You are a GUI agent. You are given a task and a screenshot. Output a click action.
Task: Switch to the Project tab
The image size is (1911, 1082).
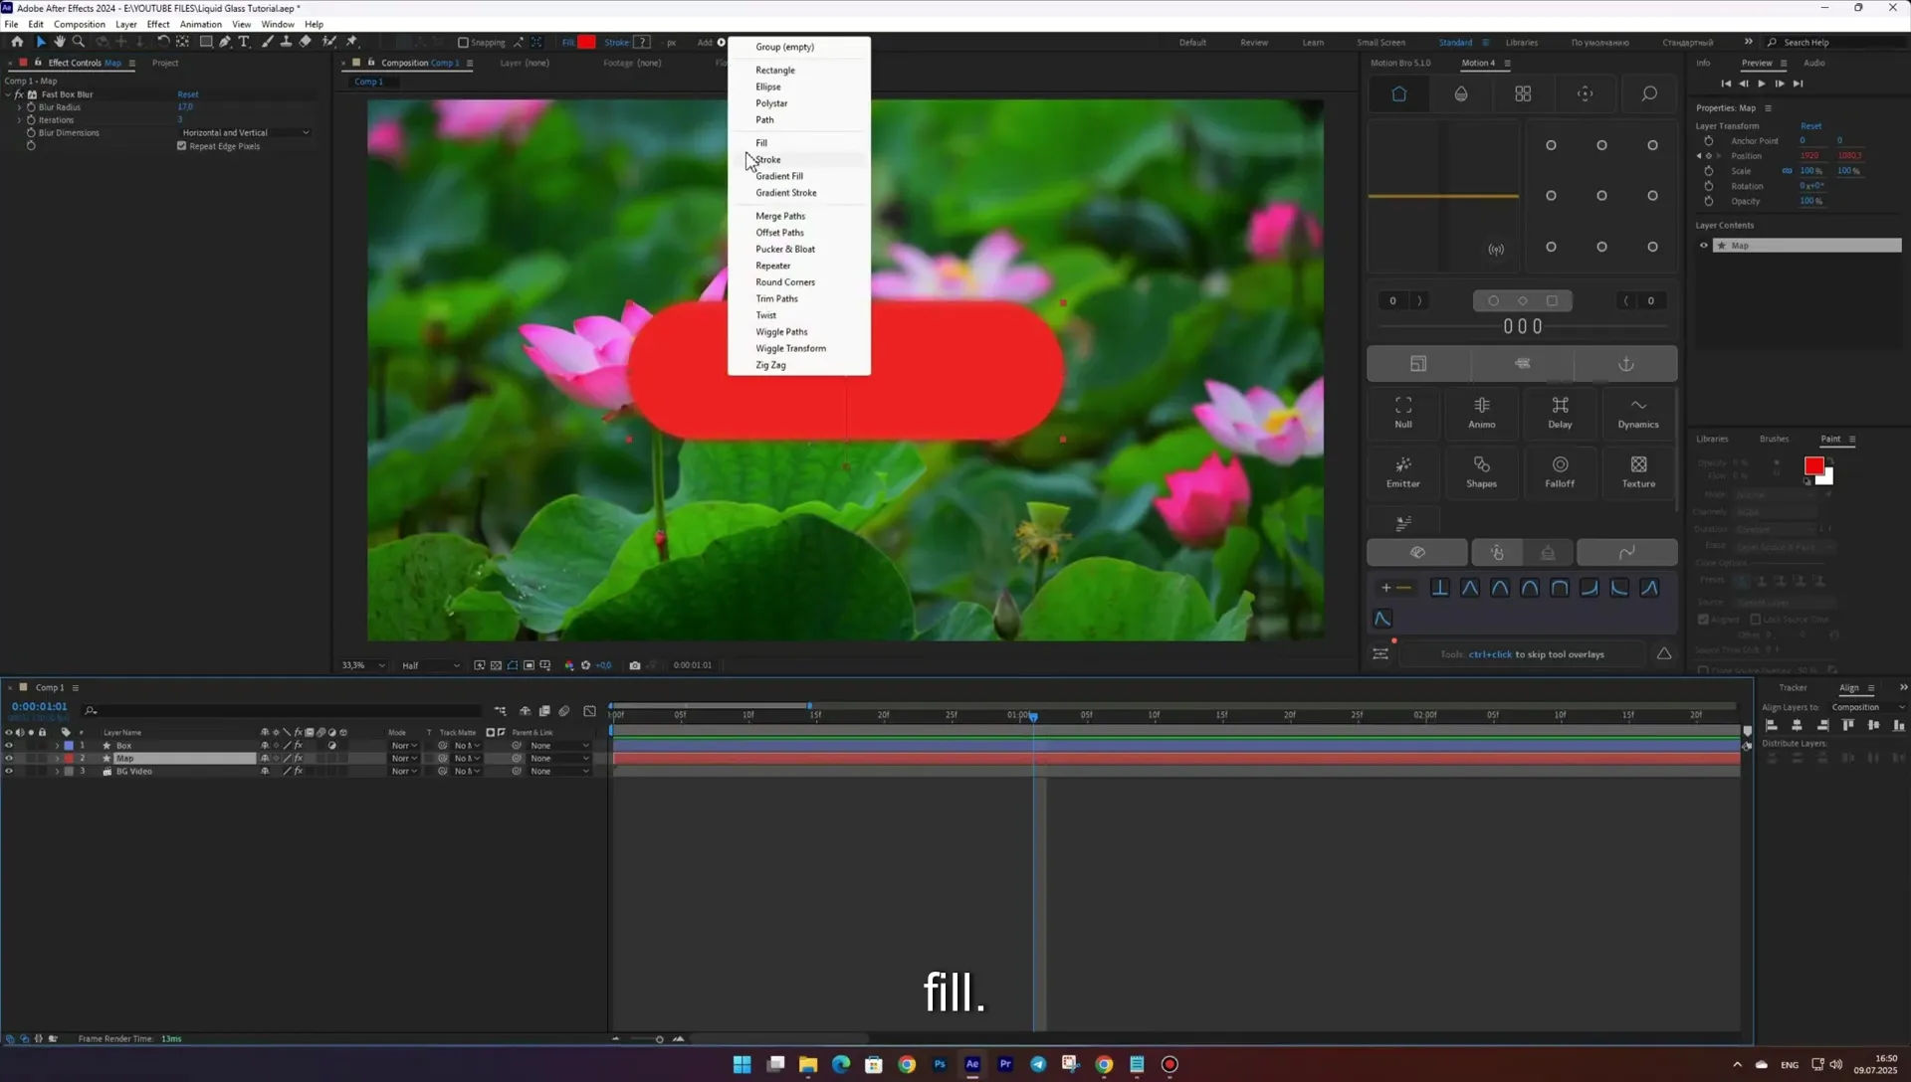165,63
